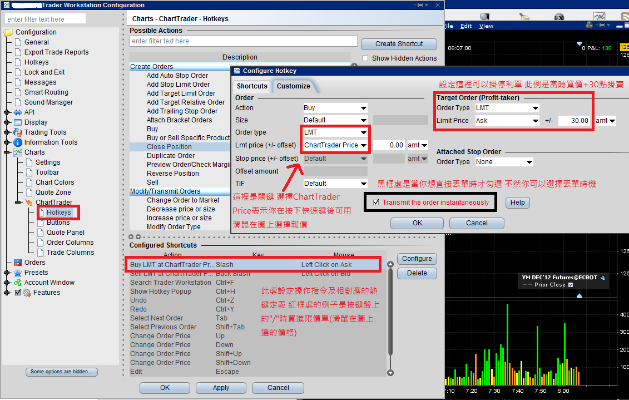
Task: Click the Show Hotkey Popup shortcut row
Action: (257, 292)
